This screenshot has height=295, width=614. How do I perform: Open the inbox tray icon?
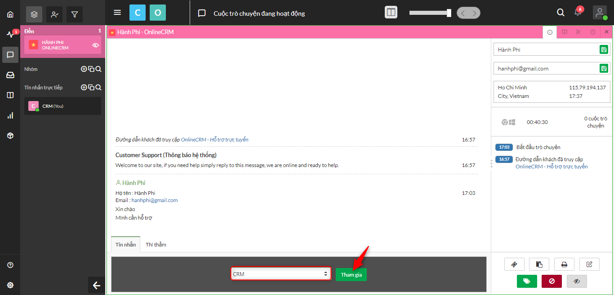pyautogui.click(x=10, y=75)
